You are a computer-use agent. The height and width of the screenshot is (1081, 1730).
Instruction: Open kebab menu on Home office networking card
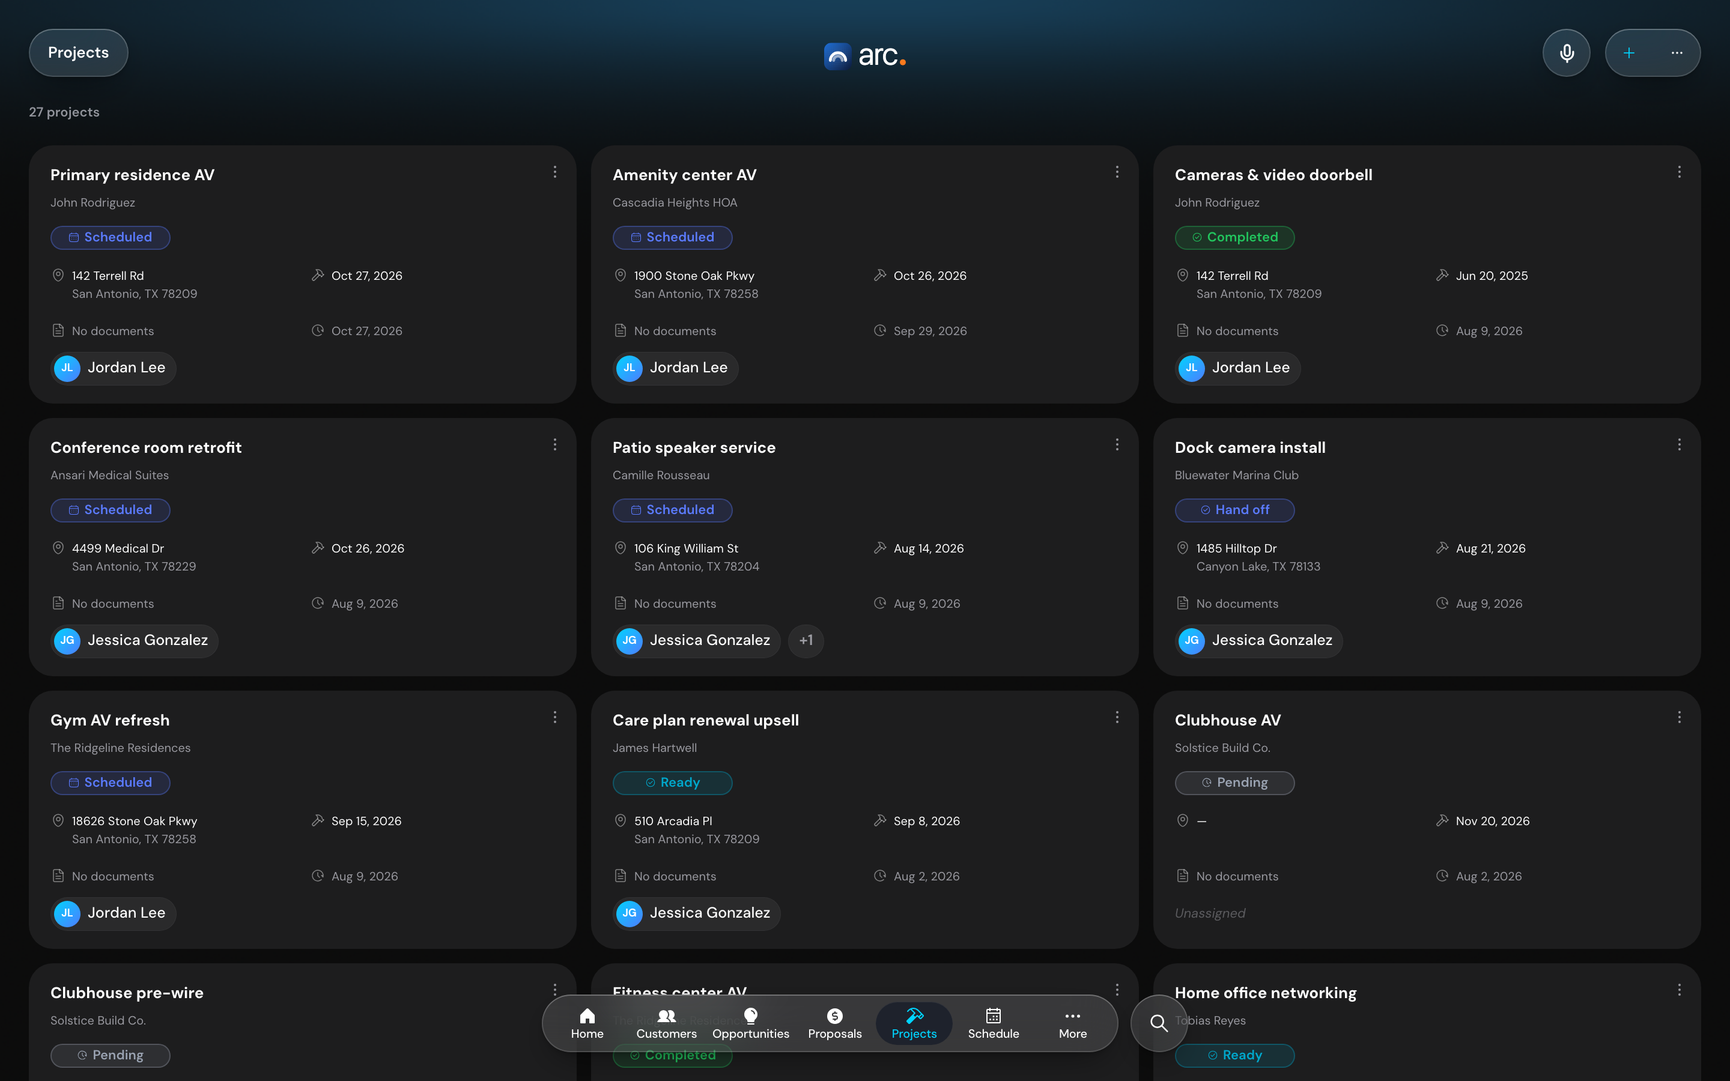(1680, 990)
